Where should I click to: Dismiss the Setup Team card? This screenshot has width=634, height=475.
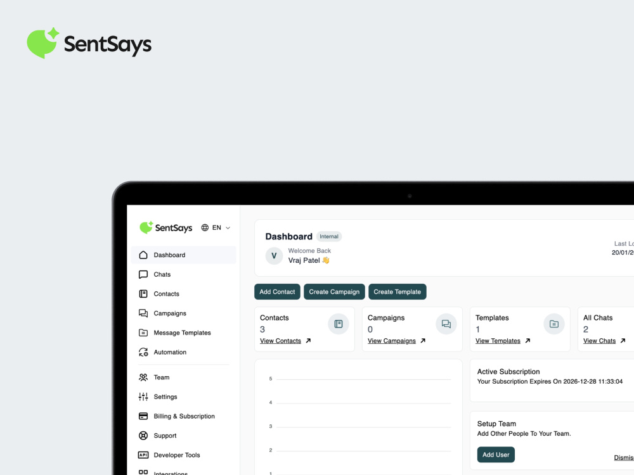[x=623, y=457]
